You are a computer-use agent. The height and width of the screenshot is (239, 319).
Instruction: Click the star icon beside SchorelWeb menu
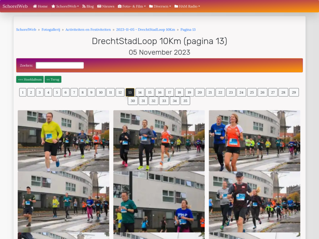53,6
